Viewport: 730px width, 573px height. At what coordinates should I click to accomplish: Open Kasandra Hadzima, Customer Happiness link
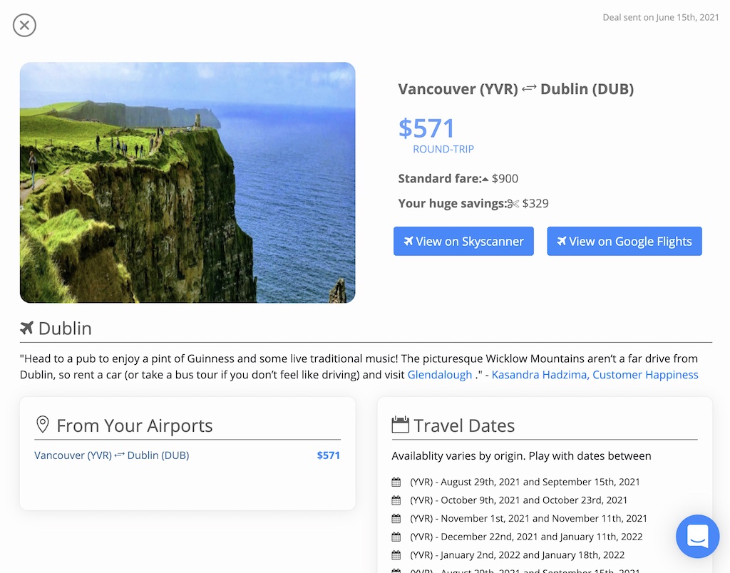[x=595, y=375]
